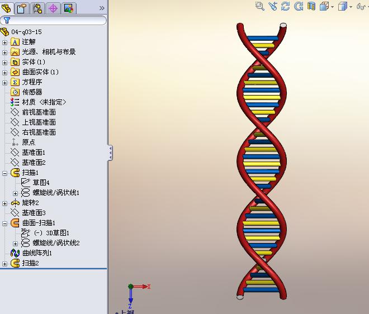
Task: Open the Display Style dropdown arrow
Action: (351, 7)
